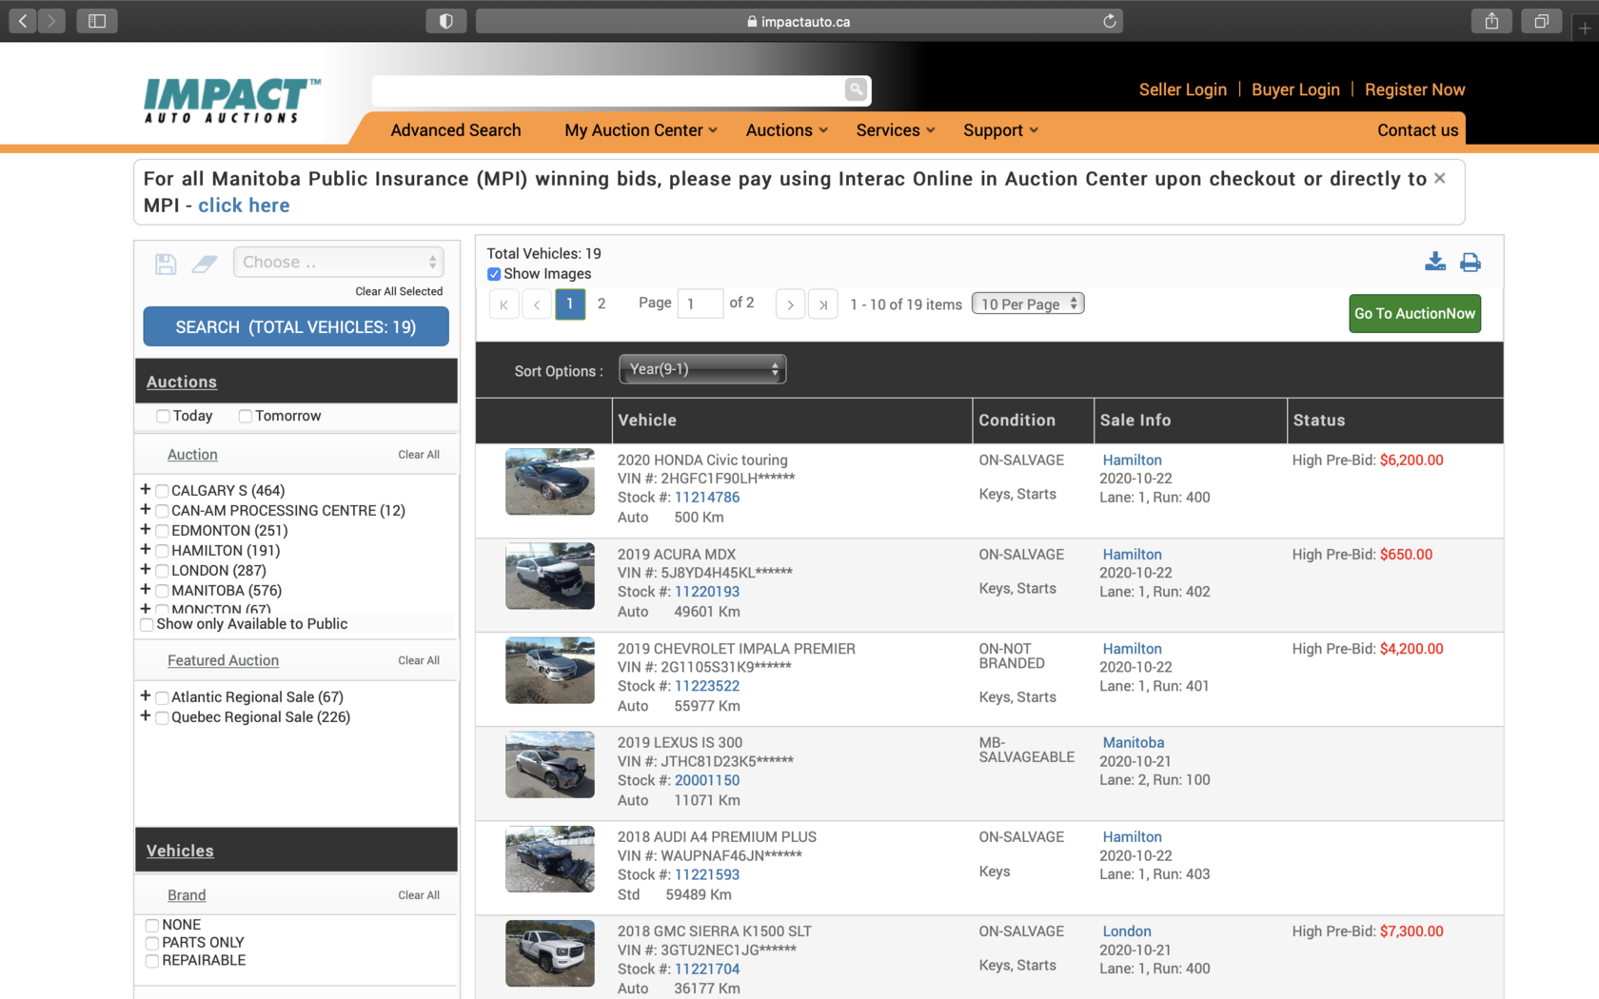Go to the next results page
Image resolution: width=1599 pixels, height=999 pixels.
(790, 304)
